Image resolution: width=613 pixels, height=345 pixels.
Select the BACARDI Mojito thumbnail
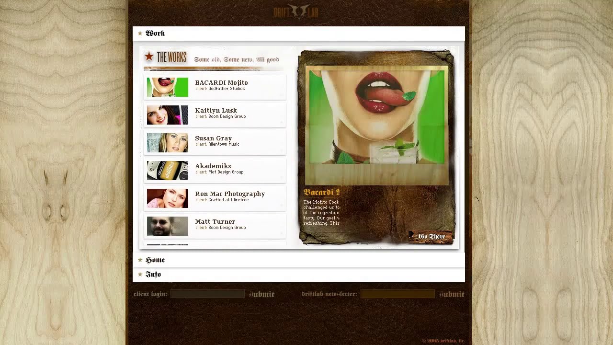point(168,87)
